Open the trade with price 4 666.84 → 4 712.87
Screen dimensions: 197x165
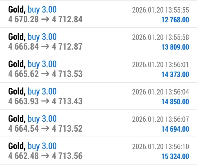click(45, 46)
